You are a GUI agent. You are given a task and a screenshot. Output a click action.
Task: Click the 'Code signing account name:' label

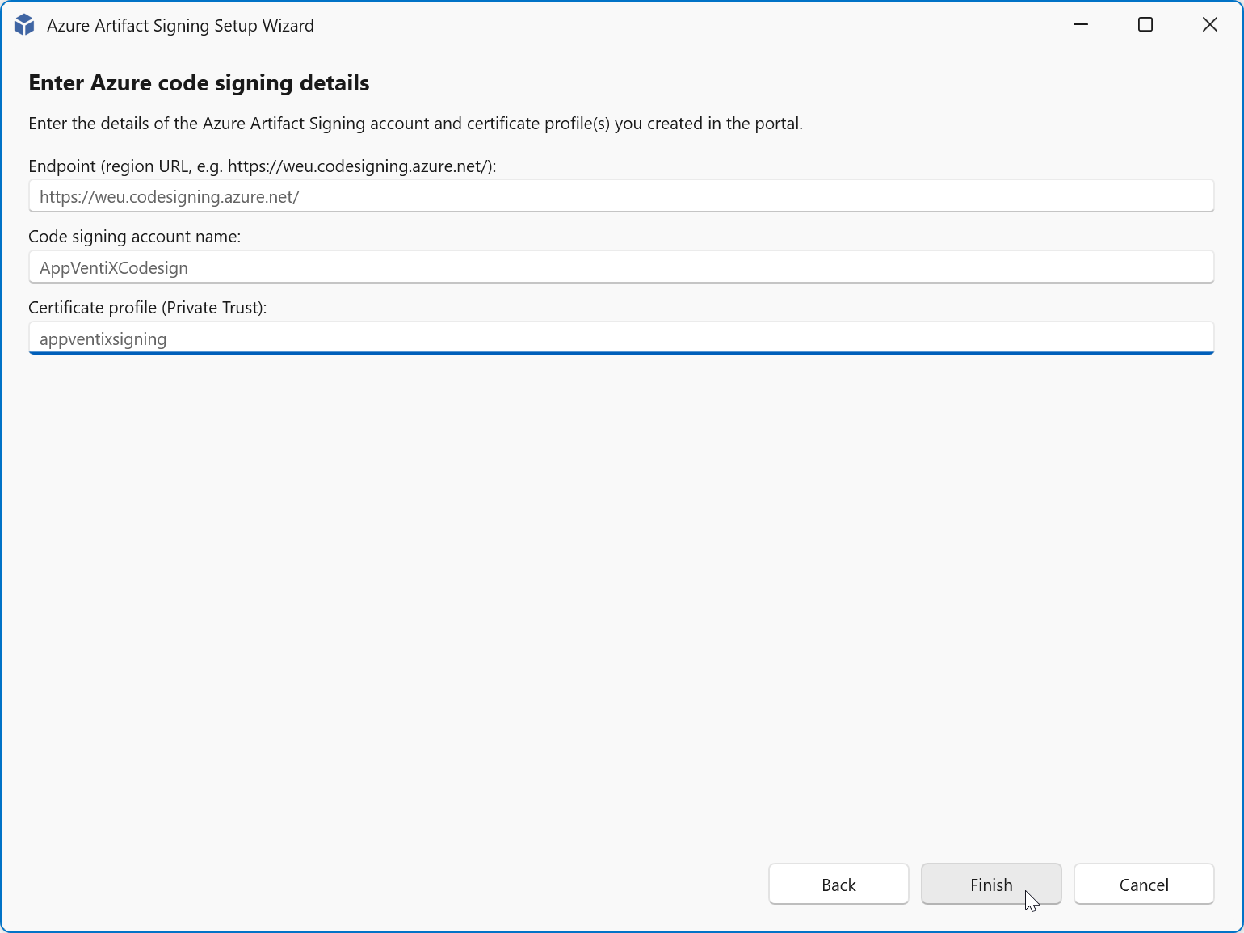coord(135,237)
